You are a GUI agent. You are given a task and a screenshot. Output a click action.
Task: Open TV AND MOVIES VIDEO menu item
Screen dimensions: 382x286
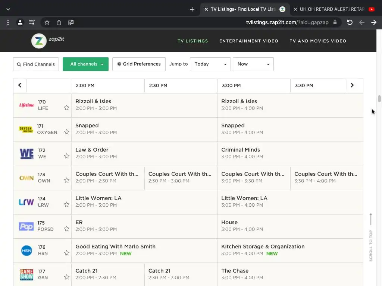[318, 41]
